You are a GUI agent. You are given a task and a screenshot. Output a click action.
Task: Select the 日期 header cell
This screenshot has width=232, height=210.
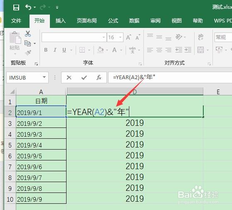[41, 101]
